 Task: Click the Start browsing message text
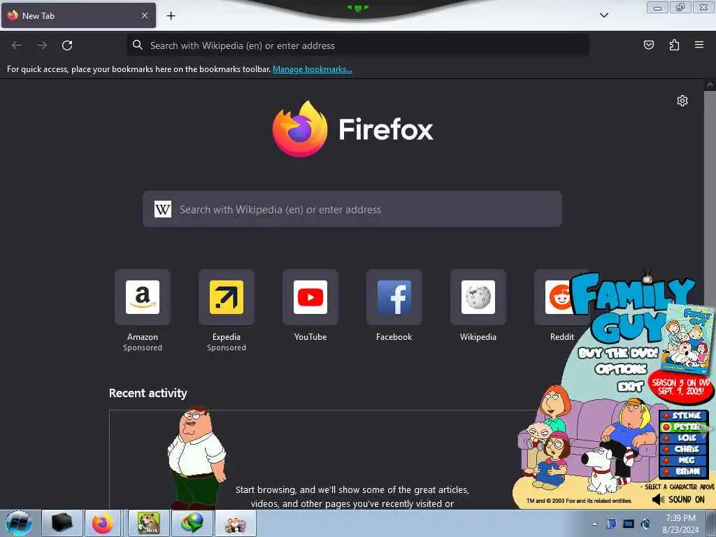(x=352, y=496)
